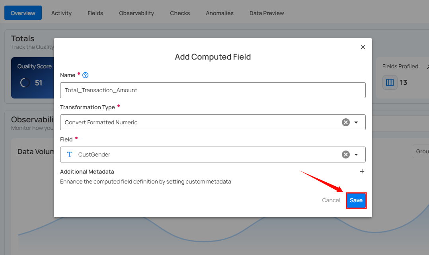This screenshot has width=429, height=255.
Task: Switch to the Activity tab
Action: click(x=61, y=13)
